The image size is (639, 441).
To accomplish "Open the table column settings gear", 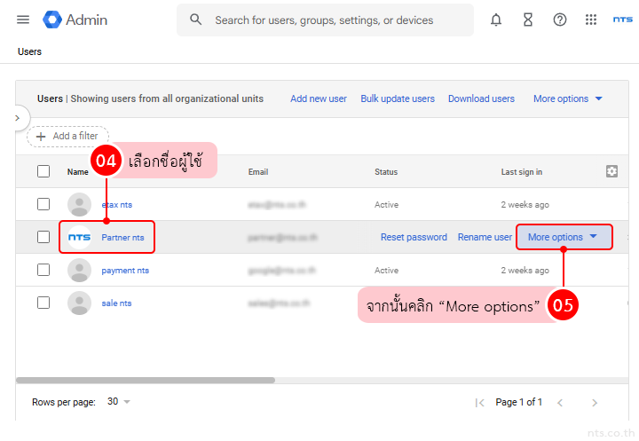I will [x=611, y=171].
